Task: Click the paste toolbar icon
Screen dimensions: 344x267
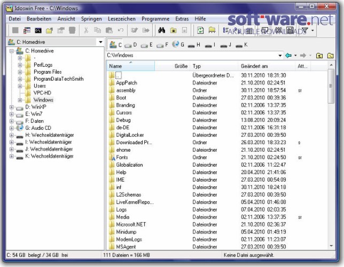Action: 109,30
